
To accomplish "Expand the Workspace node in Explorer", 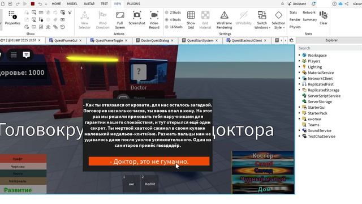I will [x=299, y=55].
